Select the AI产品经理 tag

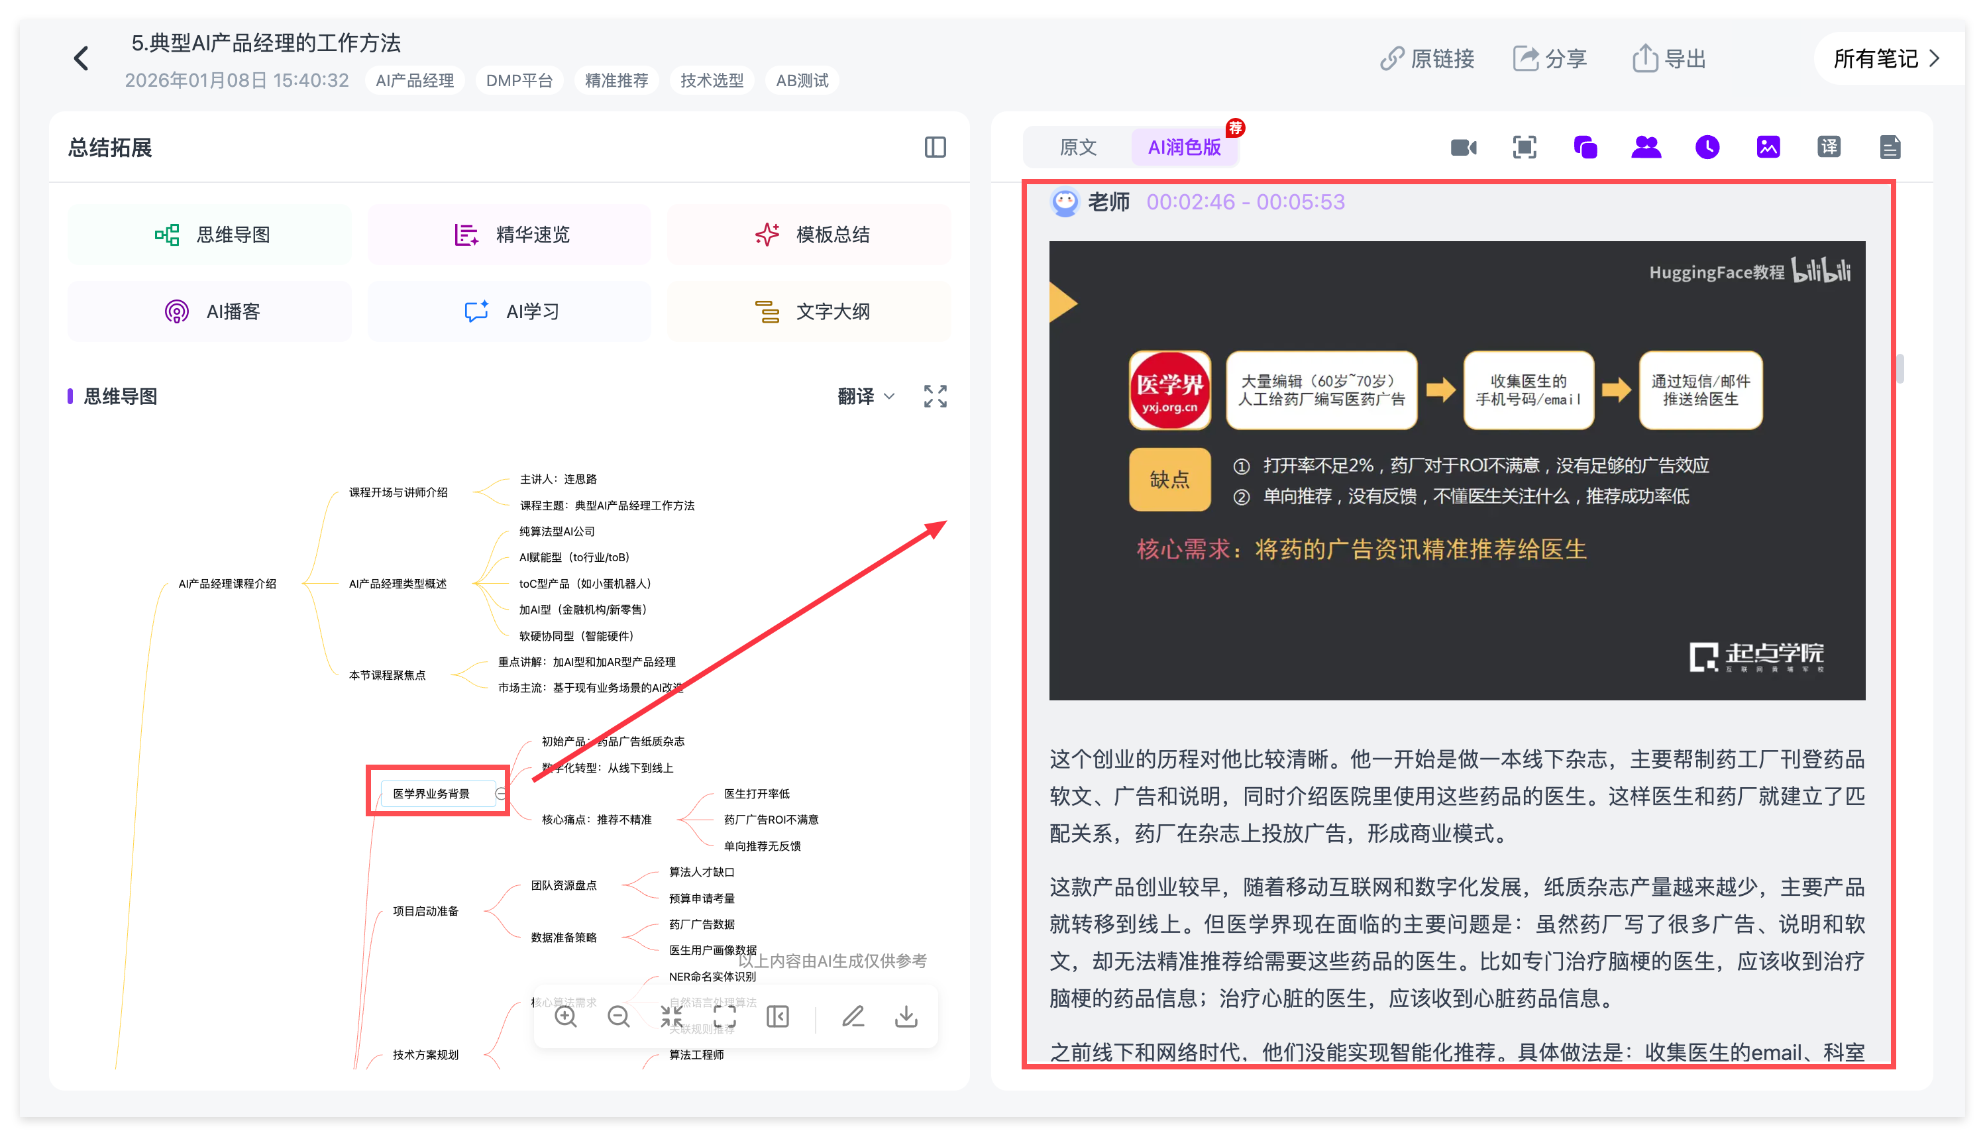pyautogui.click(x=415, y=80)
